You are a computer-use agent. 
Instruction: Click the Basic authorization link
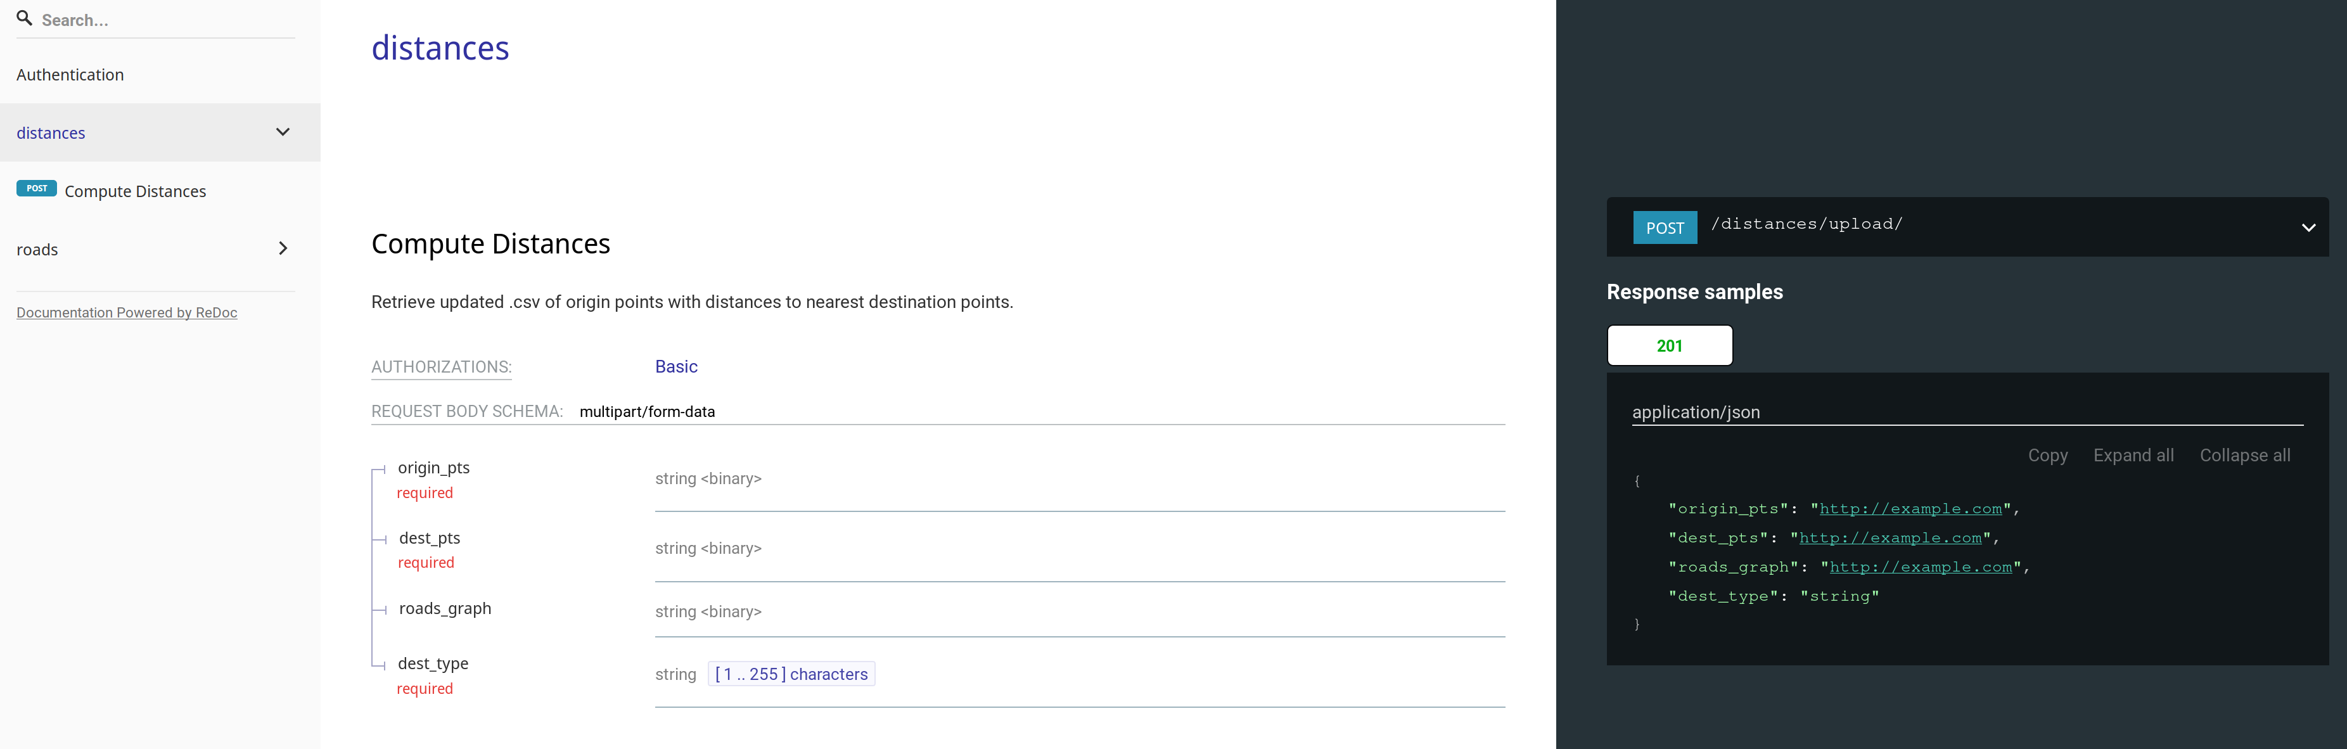676,366
